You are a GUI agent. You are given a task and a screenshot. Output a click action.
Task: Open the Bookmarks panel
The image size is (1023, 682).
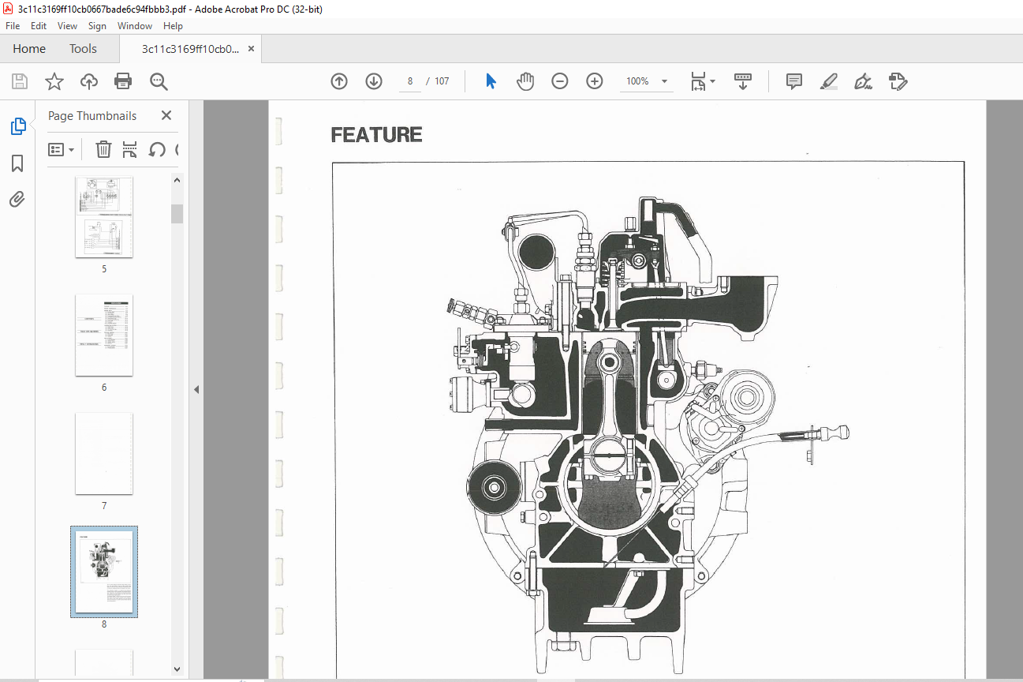pos(17,163)
